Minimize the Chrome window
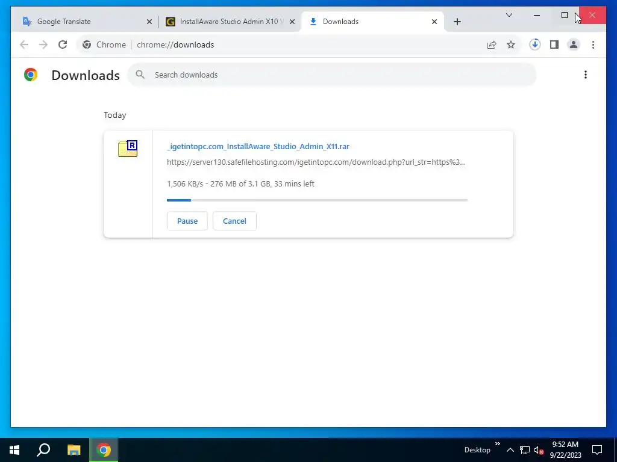This screenshot has height=462, width=617. (x=537, y=15)
